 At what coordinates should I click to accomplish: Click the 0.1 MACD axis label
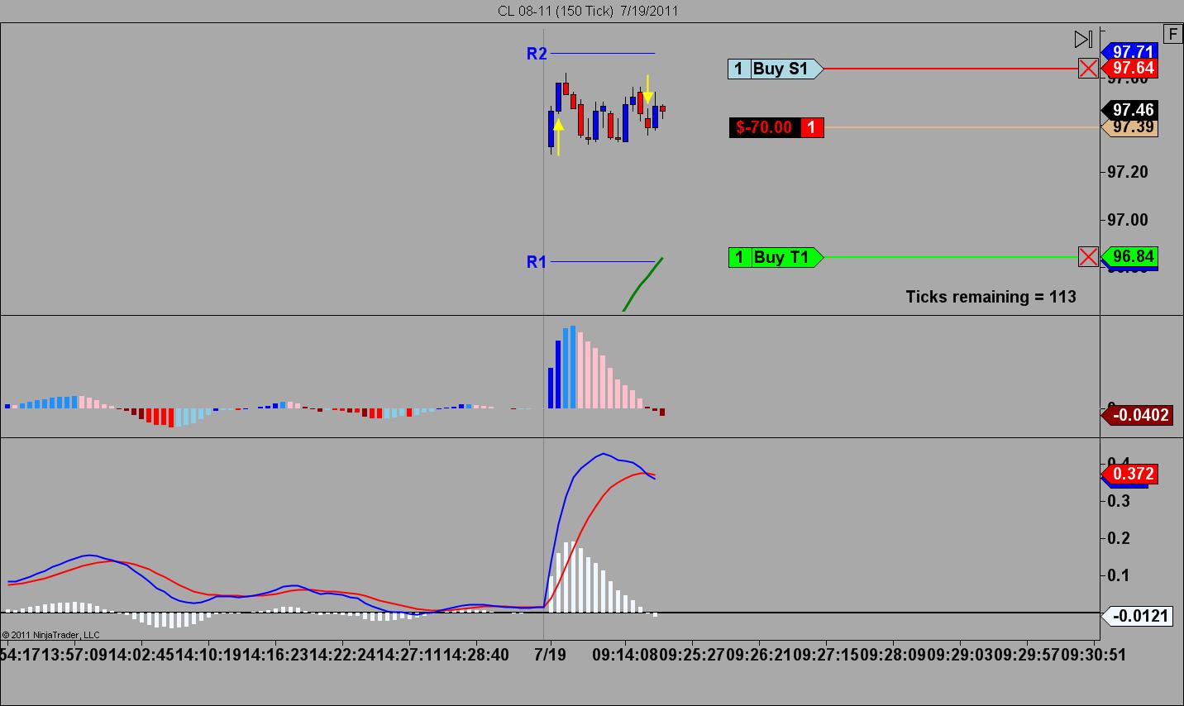click(x=1119, y=575)
